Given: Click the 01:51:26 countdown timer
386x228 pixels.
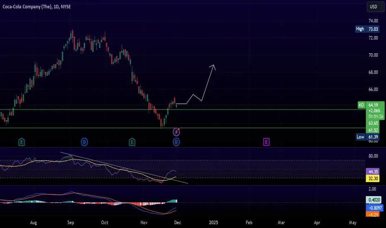Looking at the screenshot, I should pos(376,116).
